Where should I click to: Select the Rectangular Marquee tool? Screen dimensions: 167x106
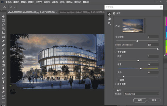(3, 21)
